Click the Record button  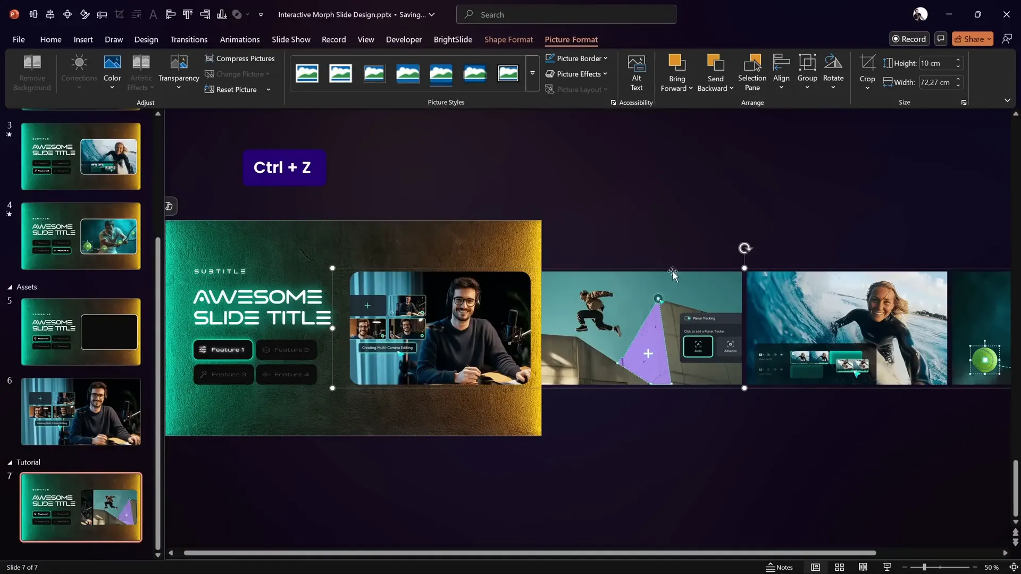point(909,39)
